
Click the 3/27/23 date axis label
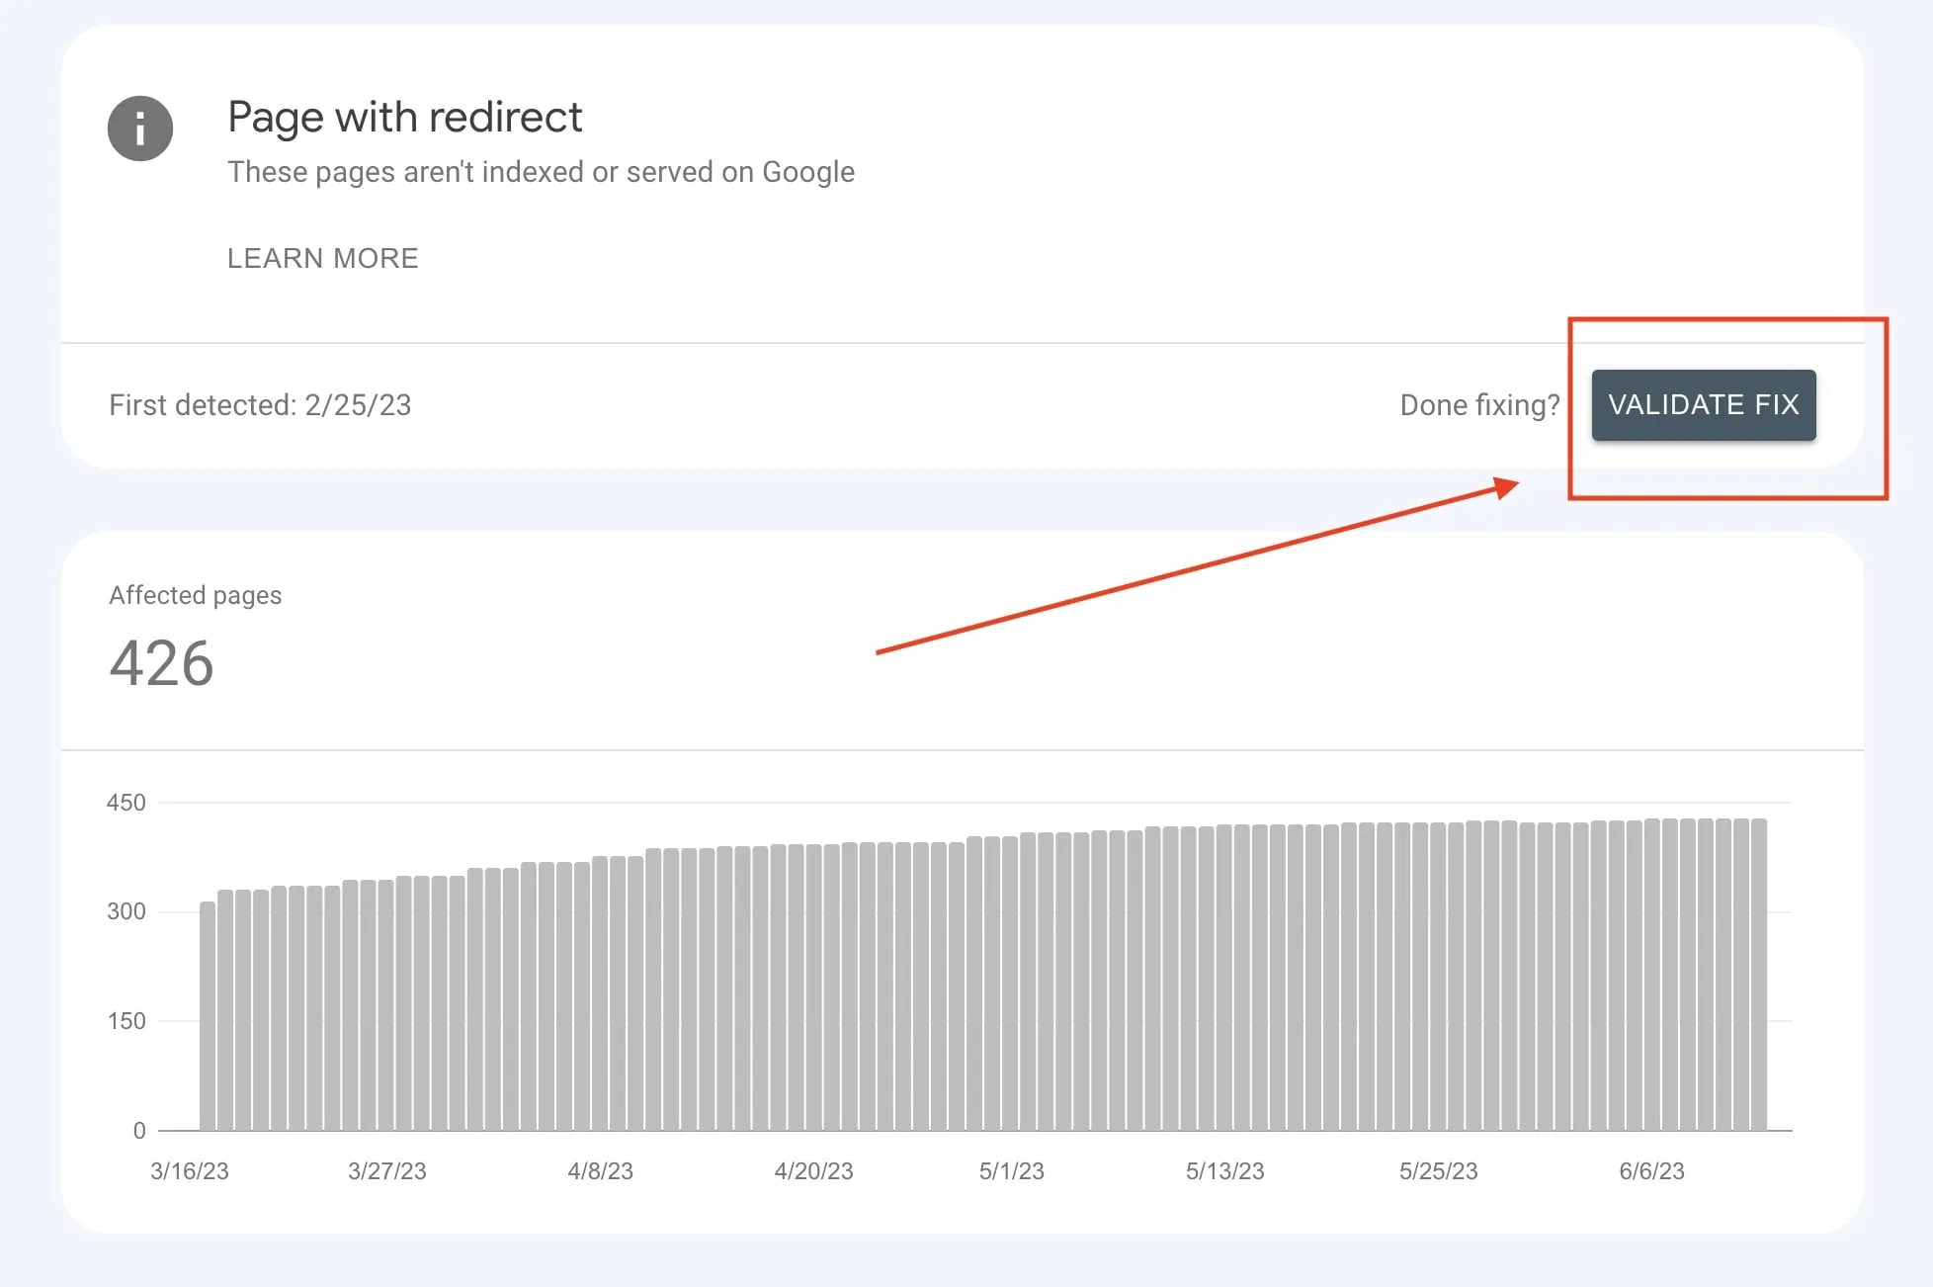click(x=386, y=1171)
